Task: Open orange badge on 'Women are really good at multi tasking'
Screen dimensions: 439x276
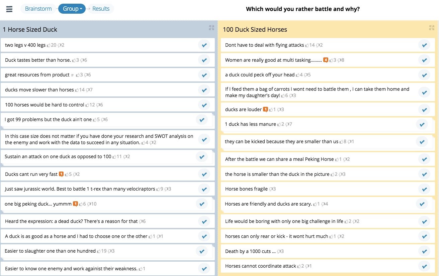Action: [326, 60]
